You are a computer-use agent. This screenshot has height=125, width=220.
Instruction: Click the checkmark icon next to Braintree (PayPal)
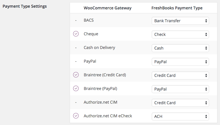point(76,88)
